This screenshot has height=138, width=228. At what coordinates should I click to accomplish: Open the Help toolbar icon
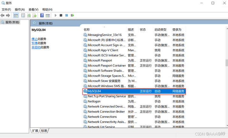[x=42, y=15]
